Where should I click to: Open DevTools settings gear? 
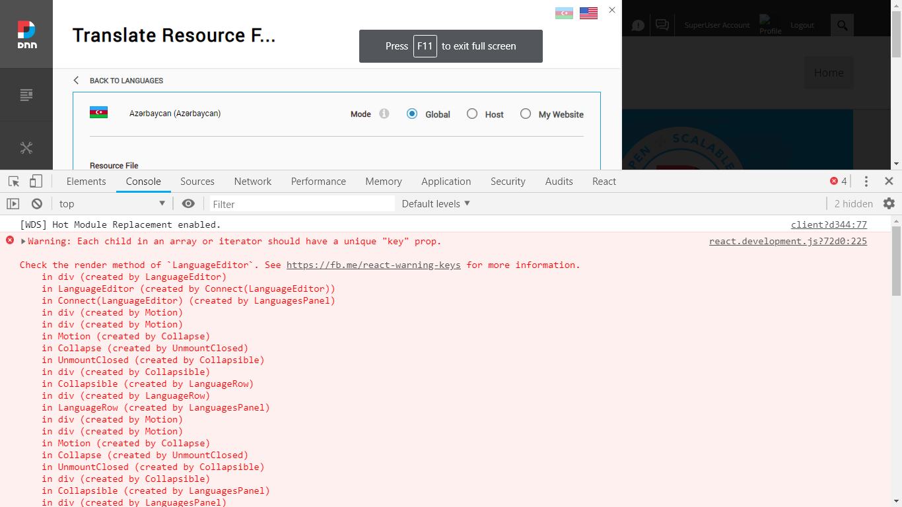889,203
